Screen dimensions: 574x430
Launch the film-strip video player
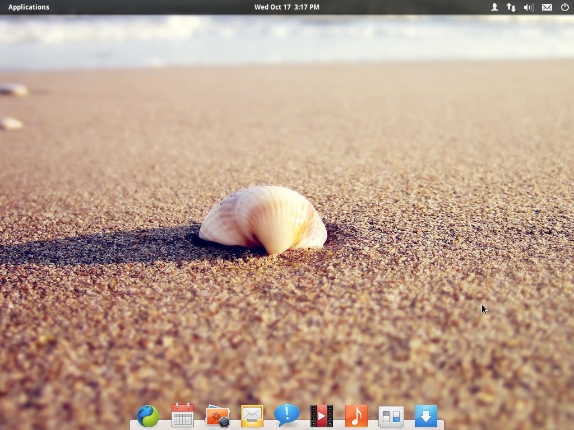[x=322, y=416]
